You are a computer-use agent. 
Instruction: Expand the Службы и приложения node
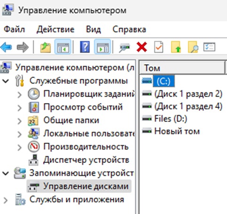[6, 200]
